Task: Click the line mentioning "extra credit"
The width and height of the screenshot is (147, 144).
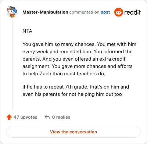Action: pos(74,59)
